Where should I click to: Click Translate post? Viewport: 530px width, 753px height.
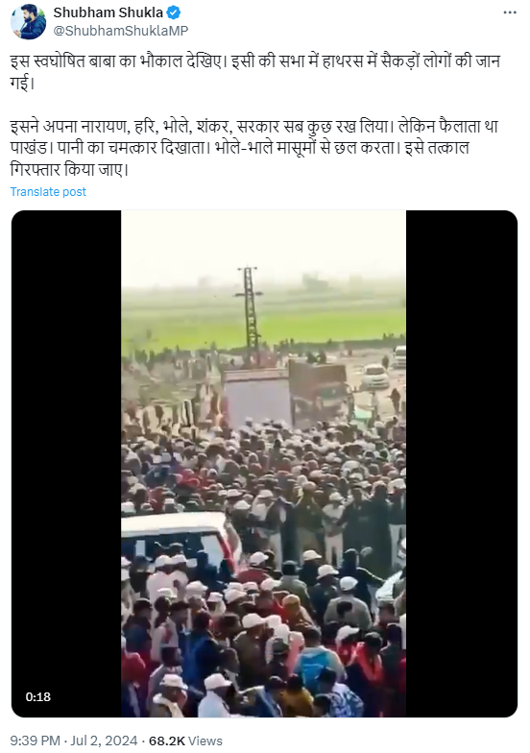tap(48, 192)
